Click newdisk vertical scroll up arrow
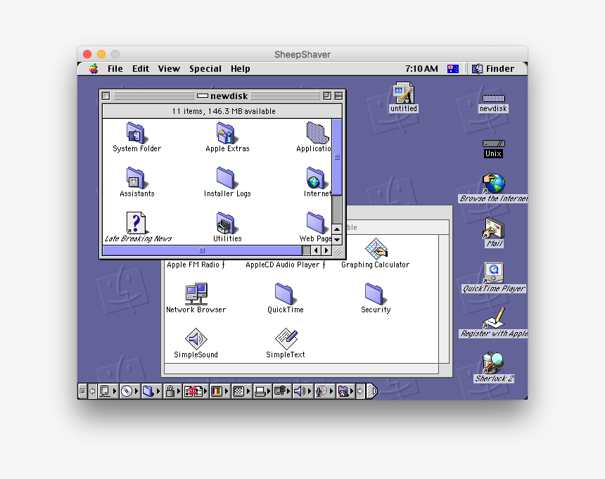 (337, 229)
